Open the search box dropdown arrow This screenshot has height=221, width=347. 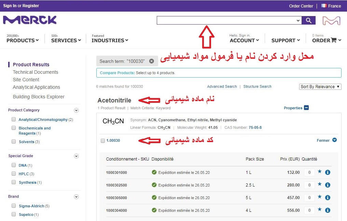(x=298, y=20)
